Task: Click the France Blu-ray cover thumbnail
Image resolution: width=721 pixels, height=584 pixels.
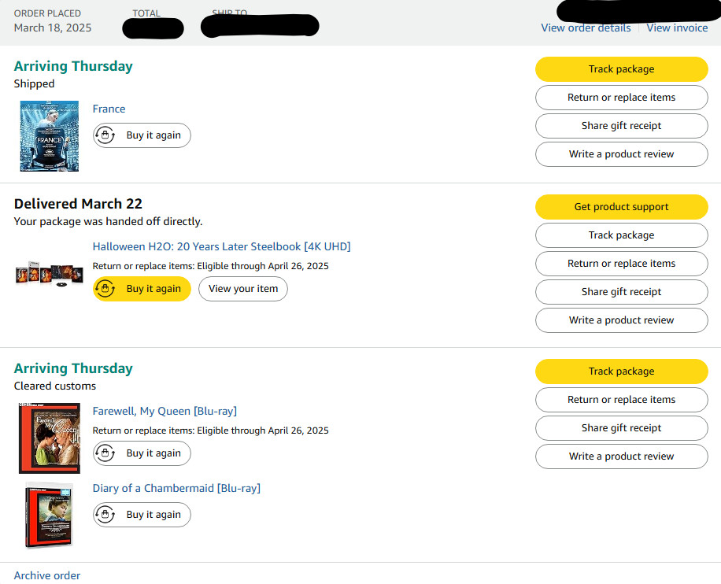Action: (x=49, y=135)
